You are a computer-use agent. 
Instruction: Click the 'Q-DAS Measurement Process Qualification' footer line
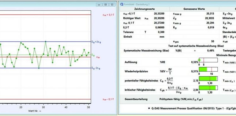click(x=194, y=108)
